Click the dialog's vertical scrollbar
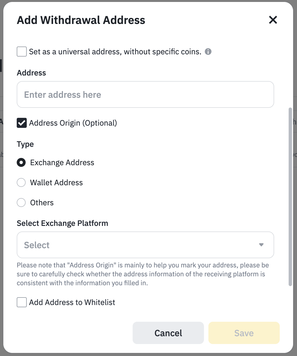 click(x=290, y=196)
